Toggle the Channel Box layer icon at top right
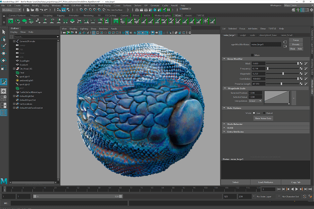The image size is (314, 209). click(312, 10)
